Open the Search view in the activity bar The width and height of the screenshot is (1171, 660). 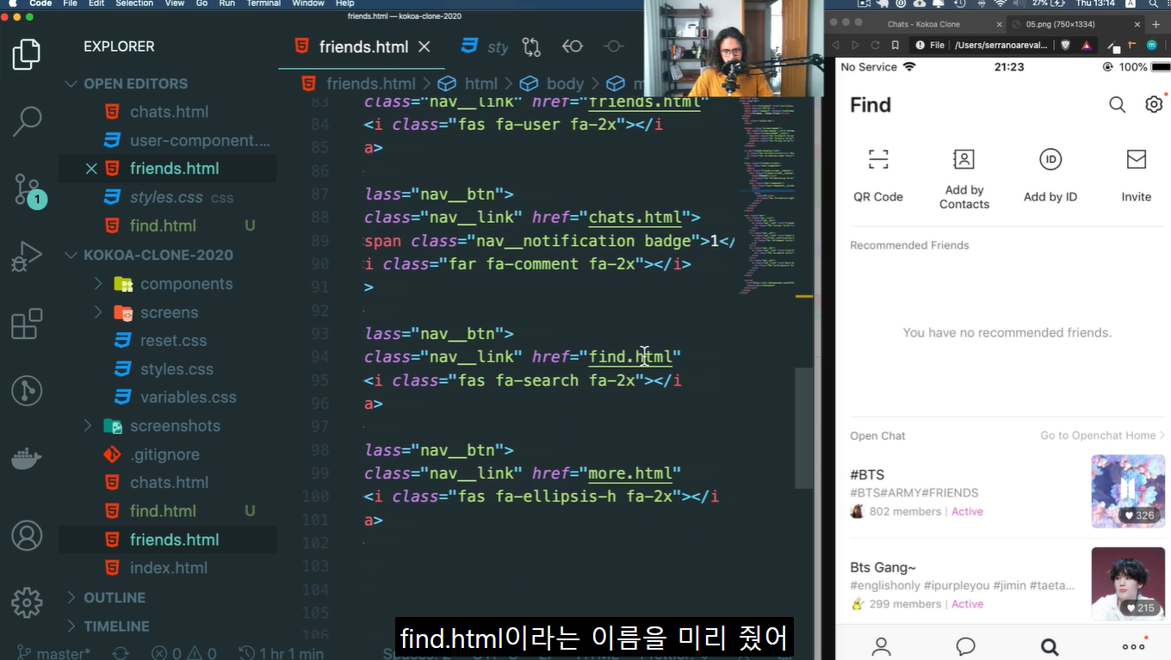click(27, 121)
